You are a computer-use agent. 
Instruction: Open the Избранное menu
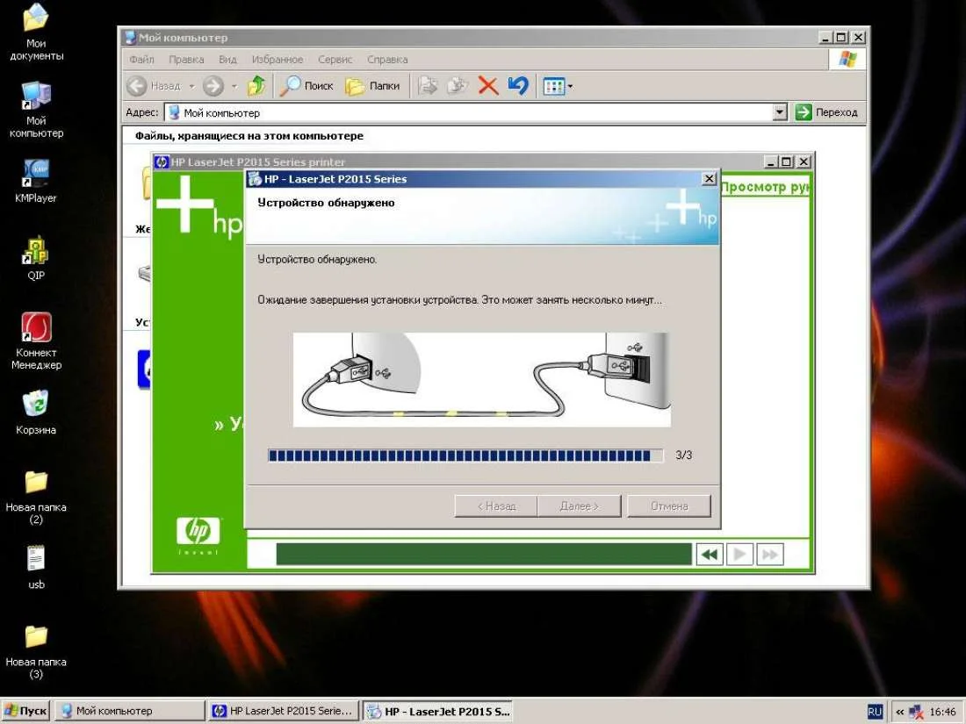click(278, 60)
